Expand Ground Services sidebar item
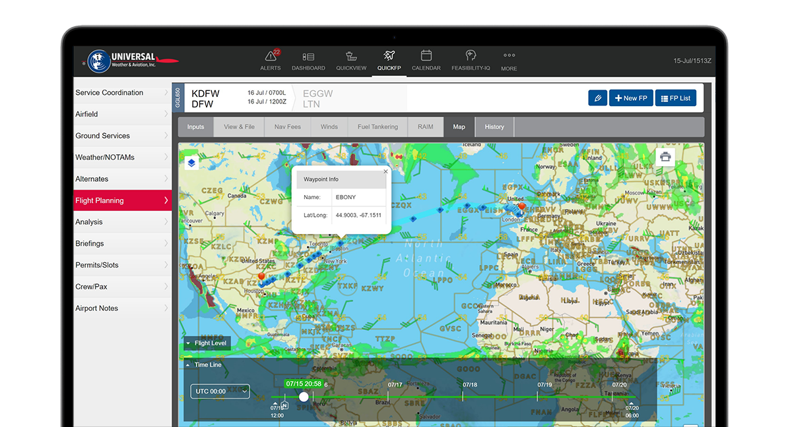The height and width of the screenshot is (427, 792). (x=122, y=136)
